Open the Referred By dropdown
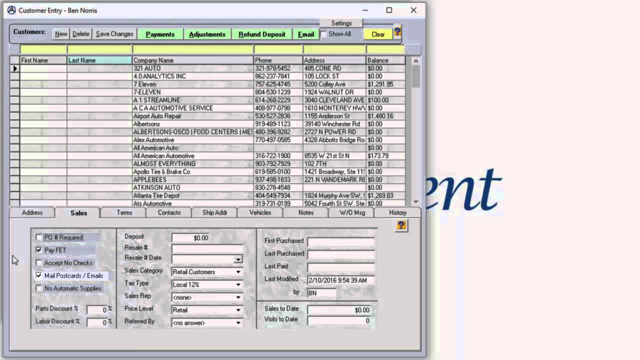This screenshot has width=640, height=360. coord(238,323)
